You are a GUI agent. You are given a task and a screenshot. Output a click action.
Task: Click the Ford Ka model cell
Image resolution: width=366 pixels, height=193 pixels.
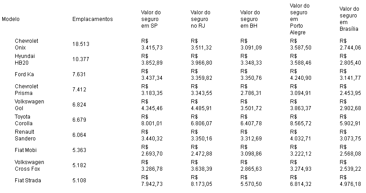point(25,74)
